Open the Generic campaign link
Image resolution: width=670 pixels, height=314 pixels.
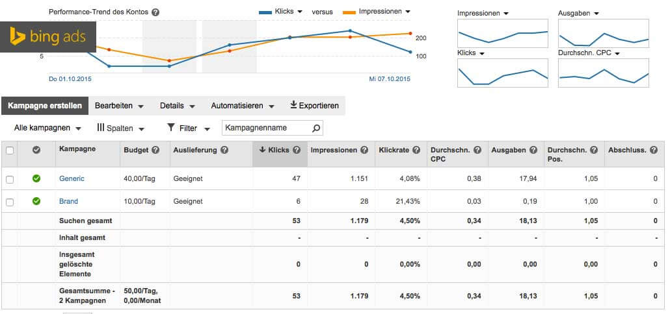[72, 178]
